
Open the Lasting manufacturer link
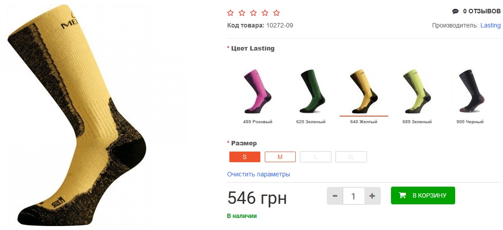click(x=490, y=25)
